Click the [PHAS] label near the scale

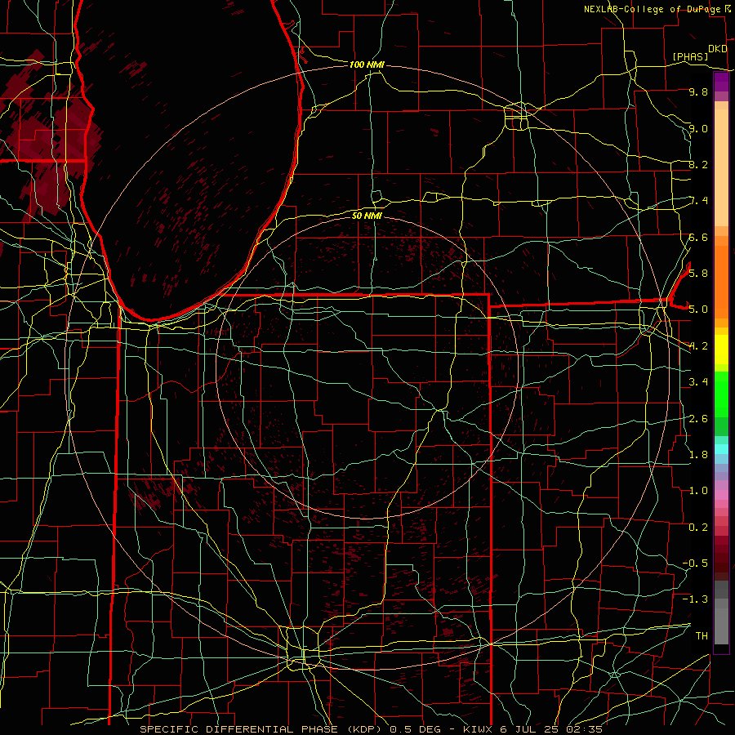[690, 56]
